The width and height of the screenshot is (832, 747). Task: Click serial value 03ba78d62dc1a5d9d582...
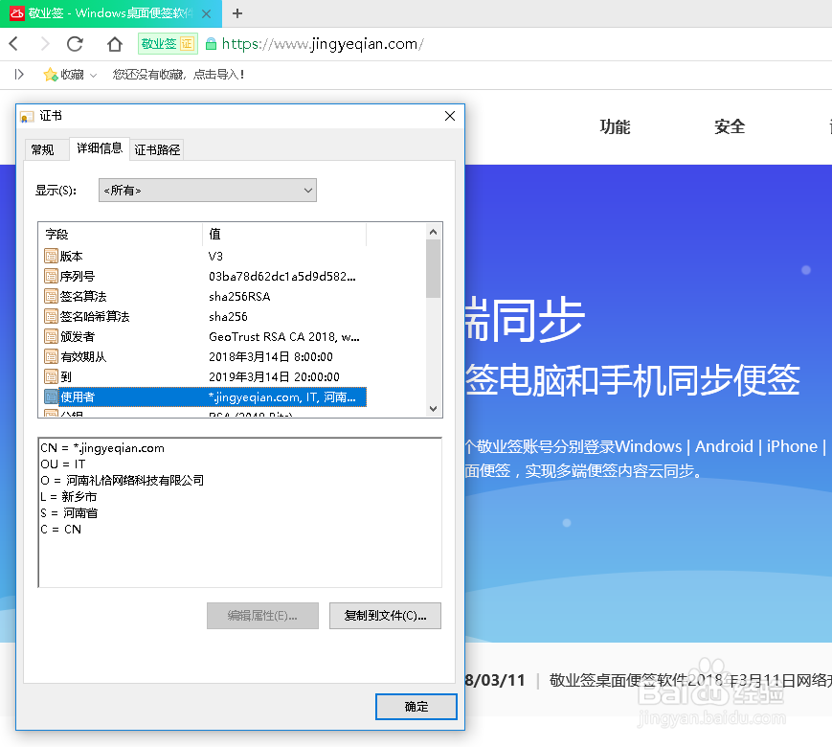[x=281, y=277]
